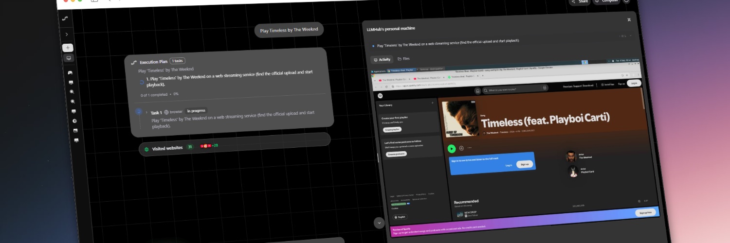Viewport: 730px width, 243px height.
Task: Open the Playboi Carti artist entry
Action: 581,171
